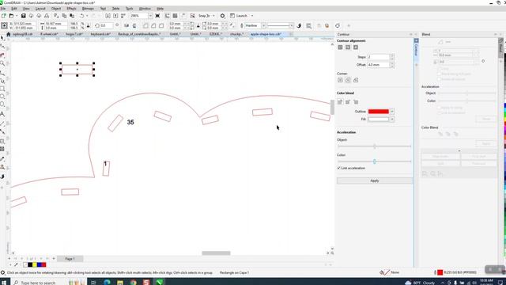Select the Rectangle tool in toolbox

2,89
